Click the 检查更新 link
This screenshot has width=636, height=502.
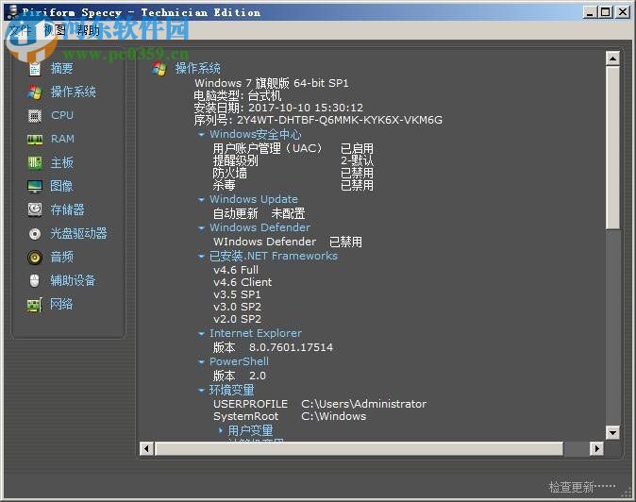click(x=582, y=487)
